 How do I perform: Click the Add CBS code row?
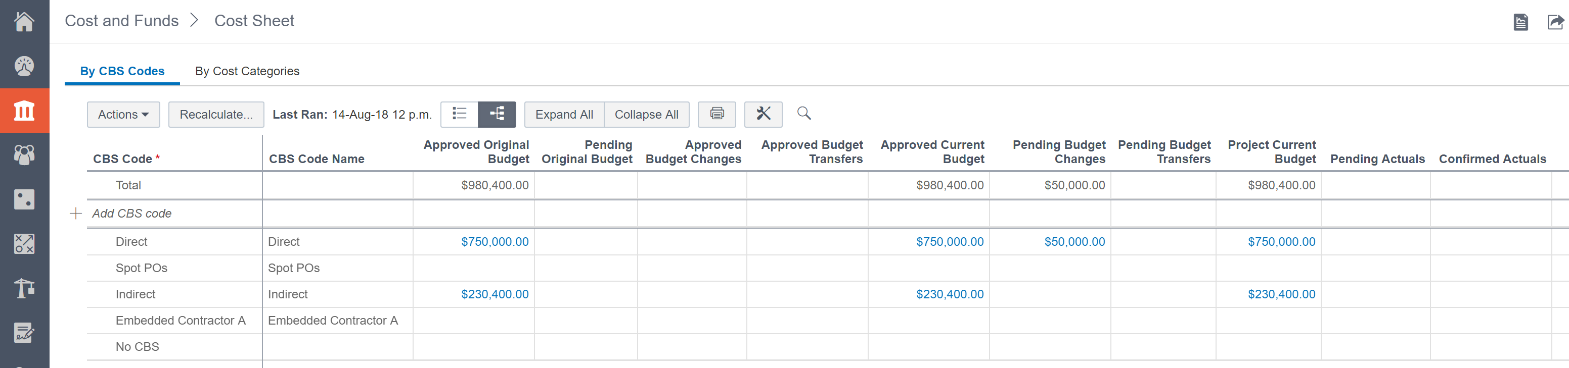131,214
